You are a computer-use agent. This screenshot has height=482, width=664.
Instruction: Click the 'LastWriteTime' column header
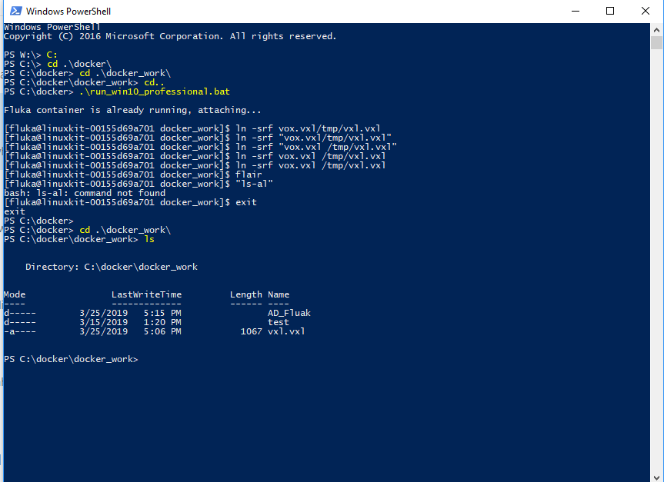(x=146, y=294)
